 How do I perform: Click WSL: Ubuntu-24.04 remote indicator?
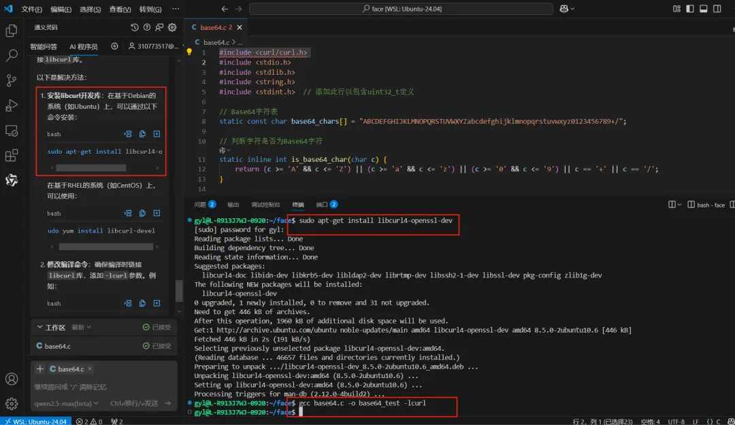tap(36, 421)
